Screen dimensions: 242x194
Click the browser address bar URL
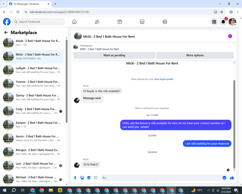coord(60,12)
